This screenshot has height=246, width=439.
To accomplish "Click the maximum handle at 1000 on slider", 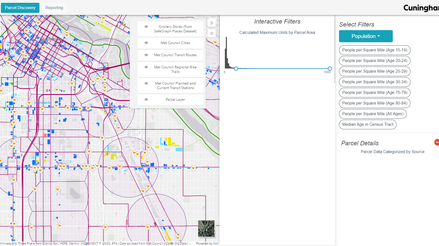I will (330, 69).
